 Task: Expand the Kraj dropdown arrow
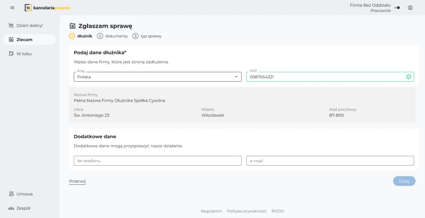tap(236, 77)
